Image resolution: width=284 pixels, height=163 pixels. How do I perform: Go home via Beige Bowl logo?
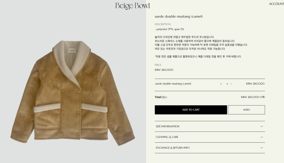tap(133, 6)
